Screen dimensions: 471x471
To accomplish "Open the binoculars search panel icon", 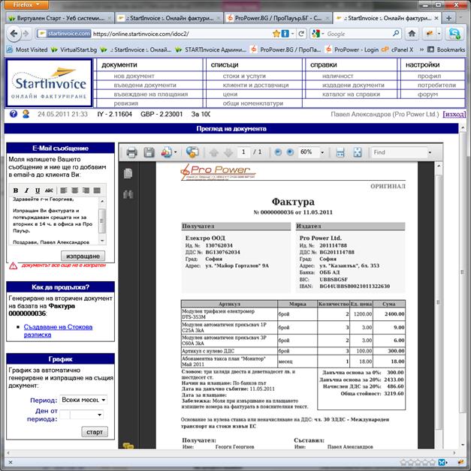I will 128,194.
